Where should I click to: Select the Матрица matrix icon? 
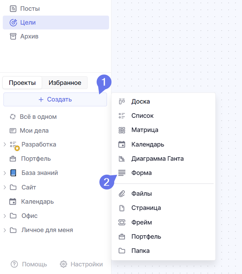(122, 130)
